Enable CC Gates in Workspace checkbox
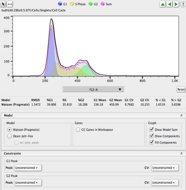Image resolution: width=186 pixels, height=190 pixels. (x=78, y=130)
